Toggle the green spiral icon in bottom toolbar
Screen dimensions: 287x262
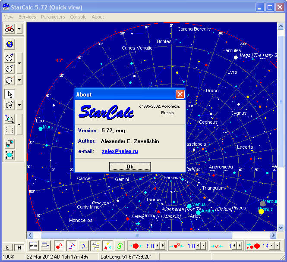tap(120, 246)
